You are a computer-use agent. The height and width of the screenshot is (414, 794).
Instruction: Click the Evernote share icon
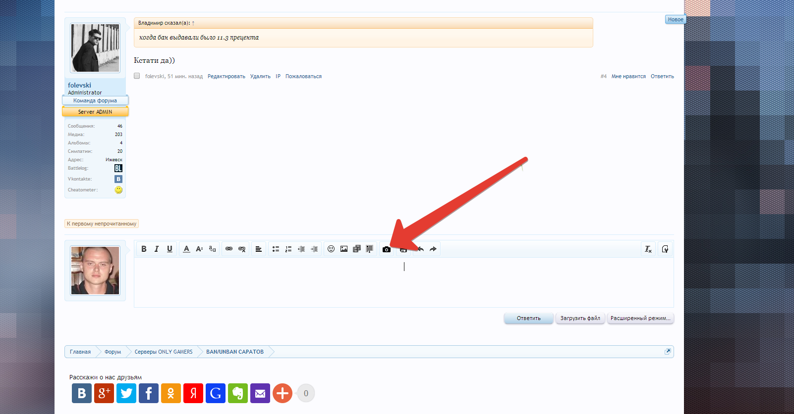(x=238, y=393)
